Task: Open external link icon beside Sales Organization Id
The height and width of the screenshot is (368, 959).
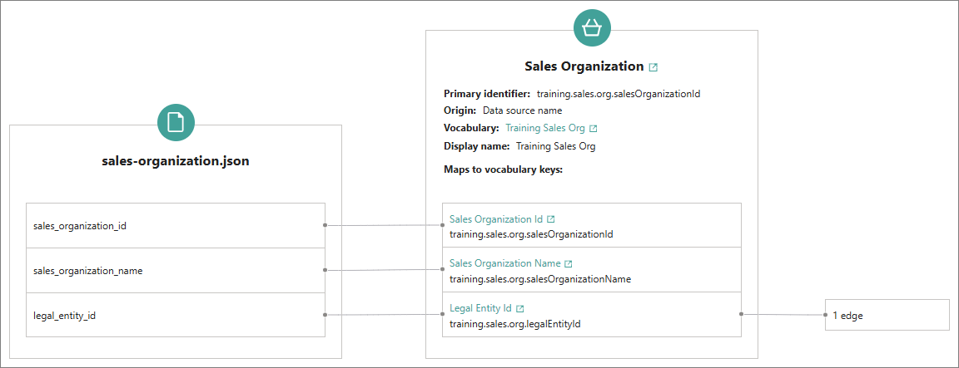Action: [550, 219]
